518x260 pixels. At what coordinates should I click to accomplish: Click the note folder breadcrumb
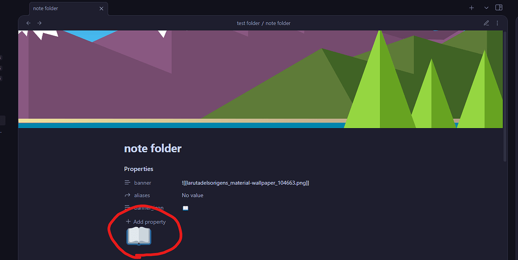pos(278,23)
